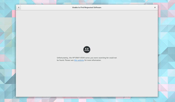Click the 'Unable to Find Requested Software' title
This screenshot has width=175, height=102.
pyautogui.click(x=87, y=7)
